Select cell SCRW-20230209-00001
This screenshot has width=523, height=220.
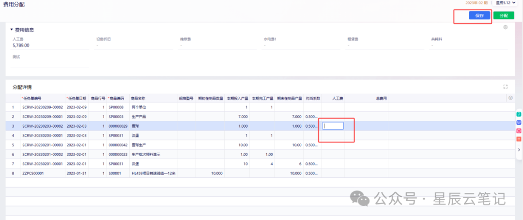coord(43,117)
